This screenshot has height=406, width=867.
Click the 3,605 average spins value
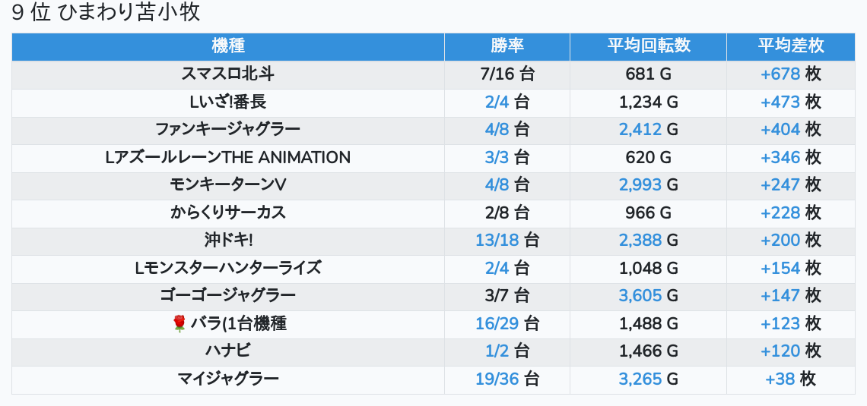click(x=640, y=296)
